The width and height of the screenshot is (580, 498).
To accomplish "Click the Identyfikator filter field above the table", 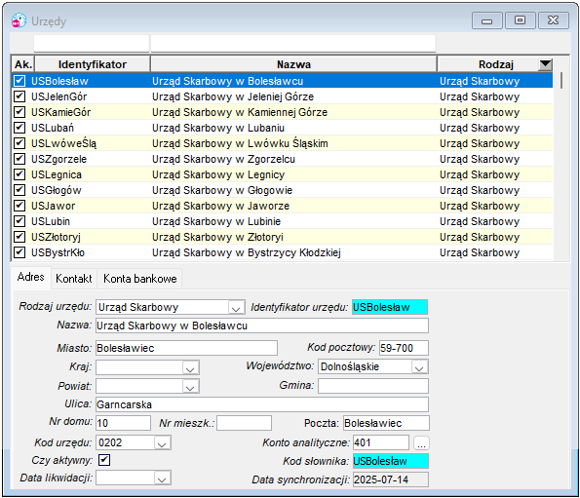I will click(92, 44).
